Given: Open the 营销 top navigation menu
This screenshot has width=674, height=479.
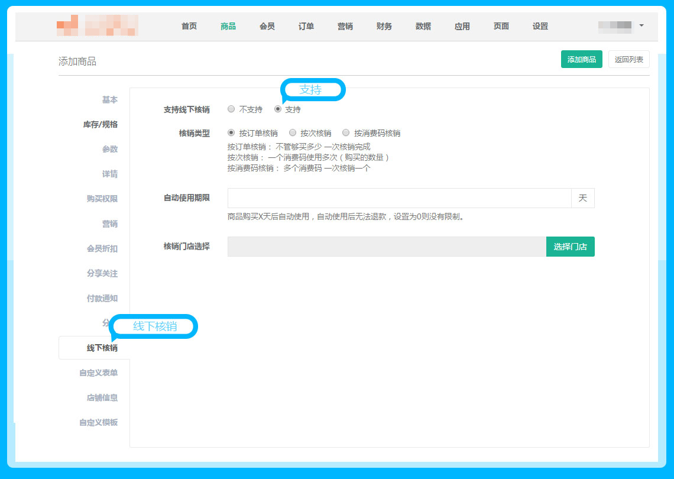Looking at the screenshot, I should click(x=345, y=26).
